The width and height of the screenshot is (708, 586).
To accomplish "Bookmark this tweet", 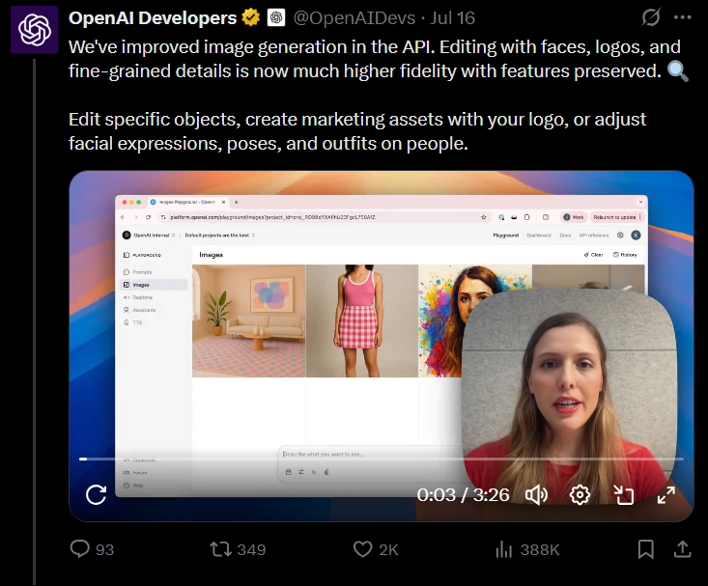I will tap(645, 549).
